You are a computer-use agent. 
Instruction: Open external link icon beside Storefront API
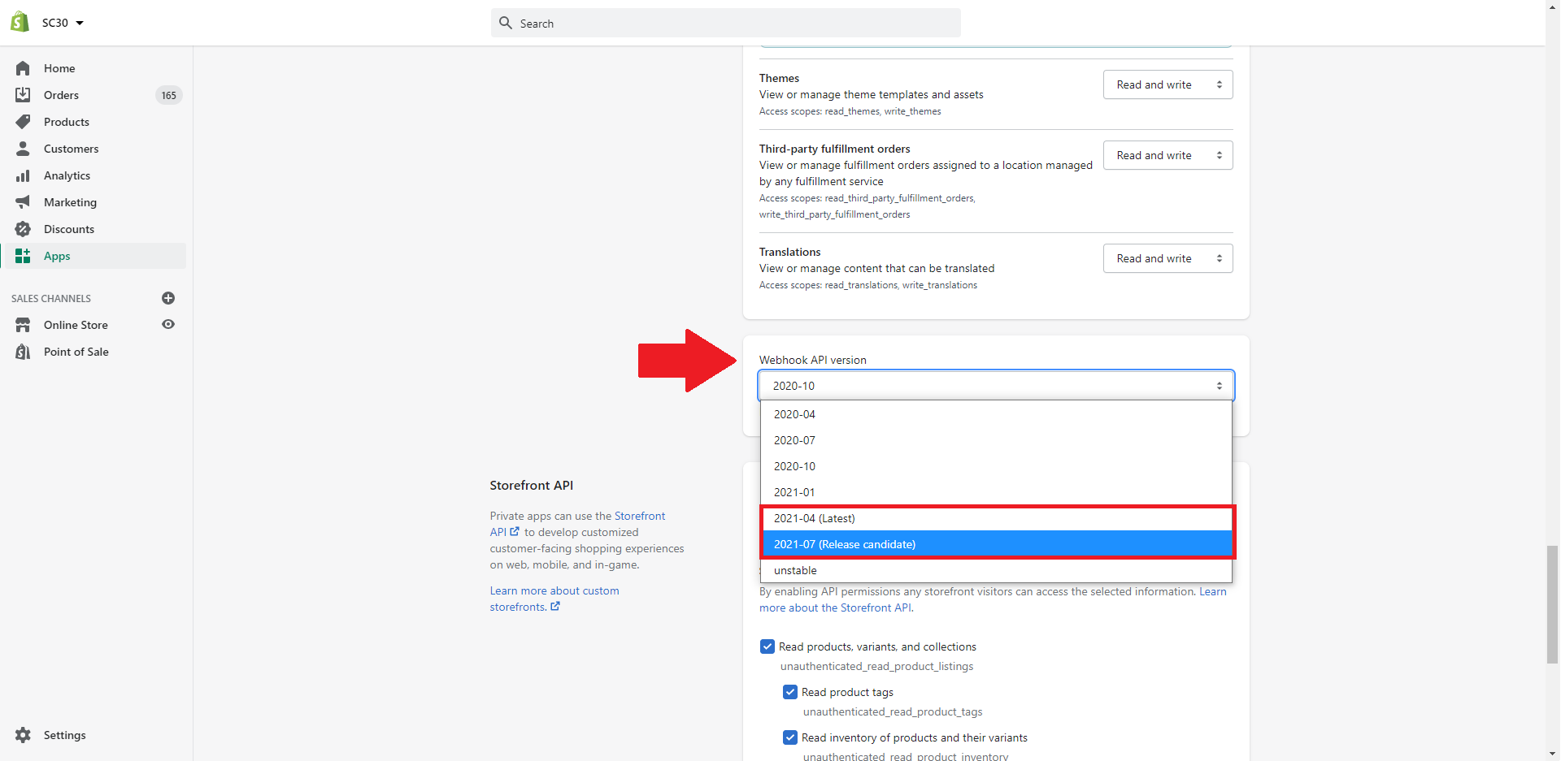tap(515, 532)
